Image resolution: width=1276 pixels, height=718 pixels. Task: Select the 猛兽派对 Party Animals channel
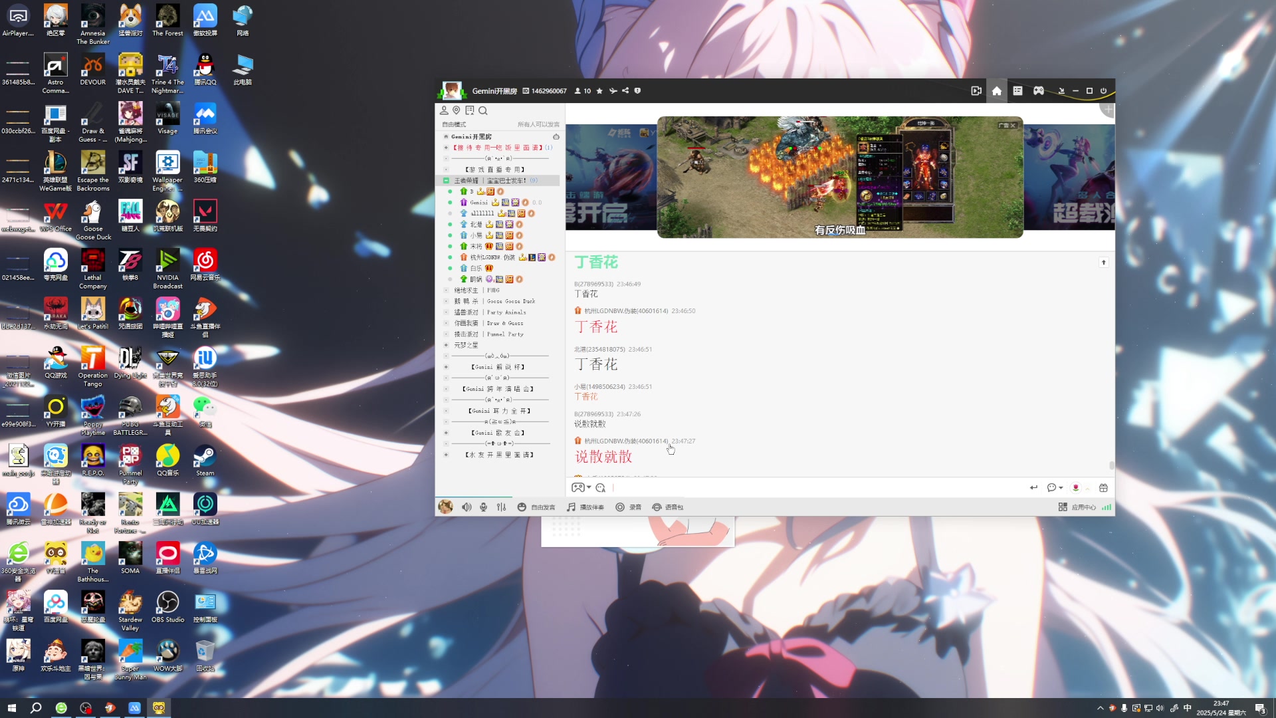click(490, 312)
